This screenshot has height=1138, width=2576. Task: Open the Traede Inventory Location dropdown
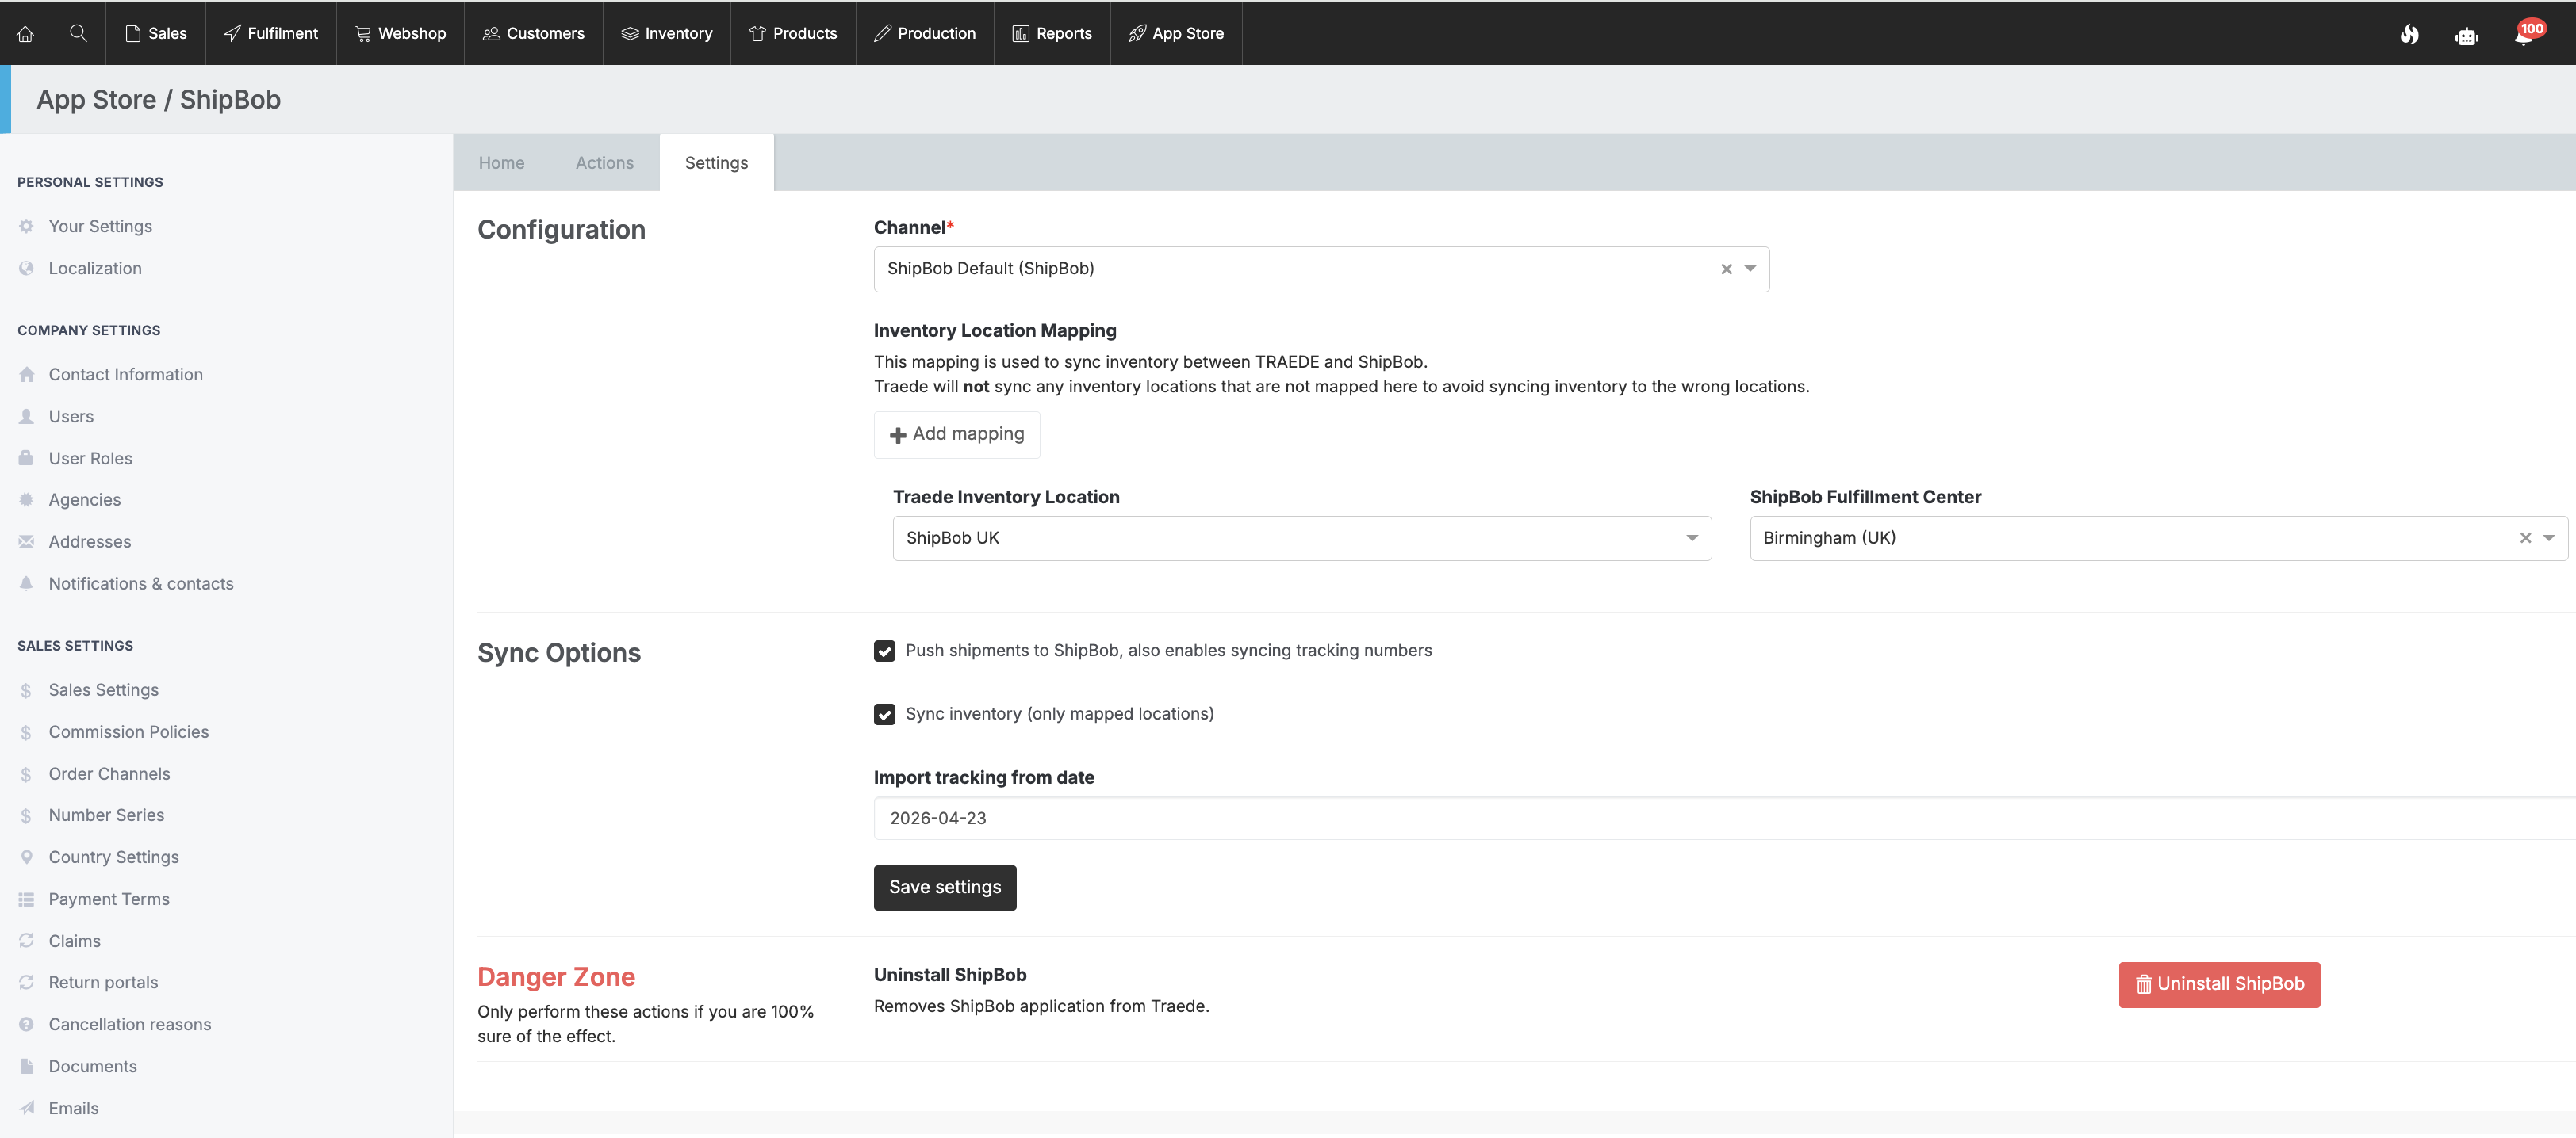coord(1302,539)
